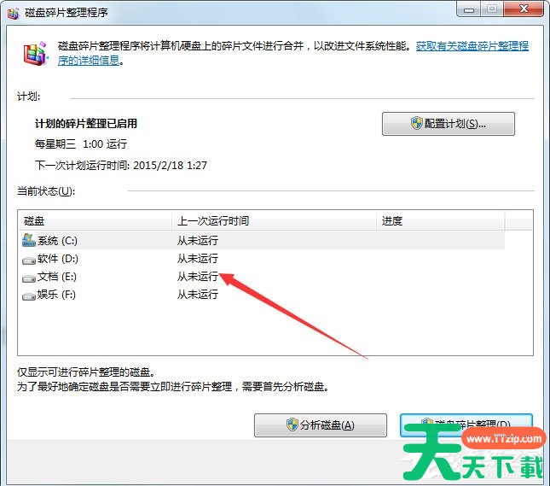Click 从未运行 in the 娱乐 (F:) row
The width and height of the screenshot is (550, 486).
(x=197, y=295)
